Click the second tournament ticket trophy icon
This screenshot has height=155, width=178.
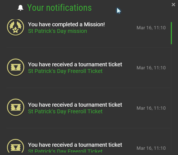click(16, 107)
